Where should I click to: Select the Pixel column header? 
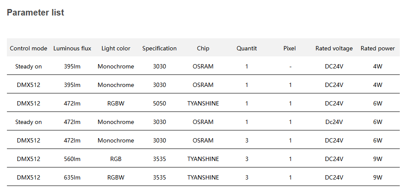click(x=290, y=48)
